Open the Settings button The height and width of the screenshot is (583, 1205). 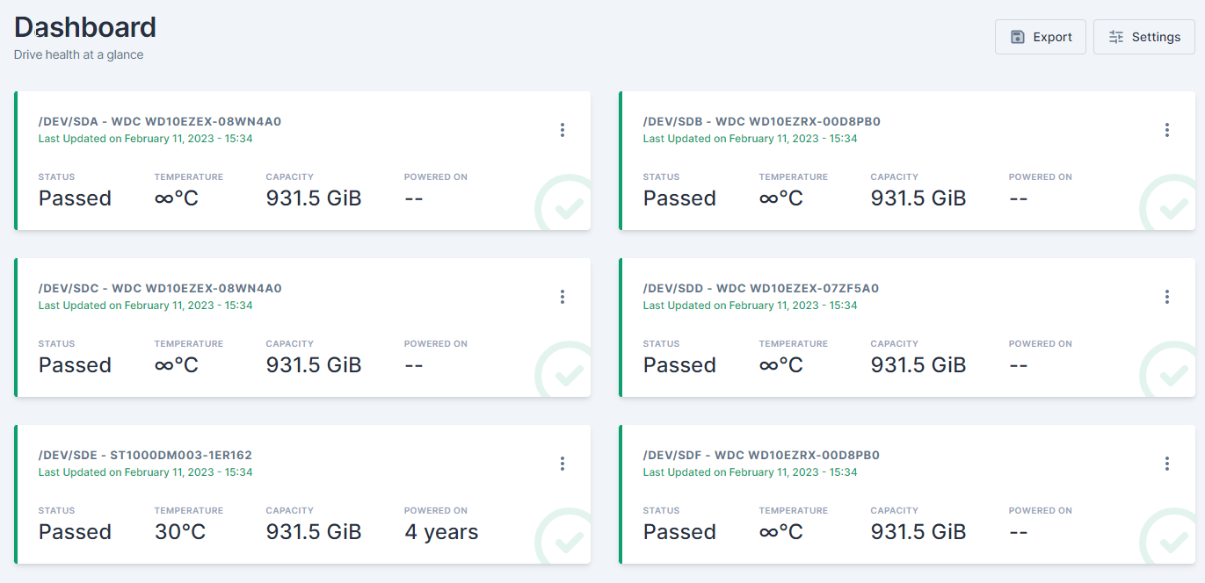tap(1143, 37)
